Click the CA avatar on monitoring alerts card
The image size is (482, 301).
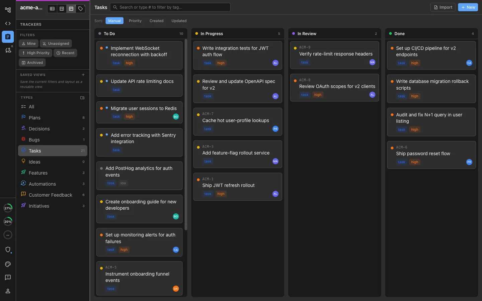pos(176,249)
